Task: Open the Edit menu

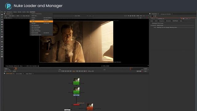Action: (5, 12)
